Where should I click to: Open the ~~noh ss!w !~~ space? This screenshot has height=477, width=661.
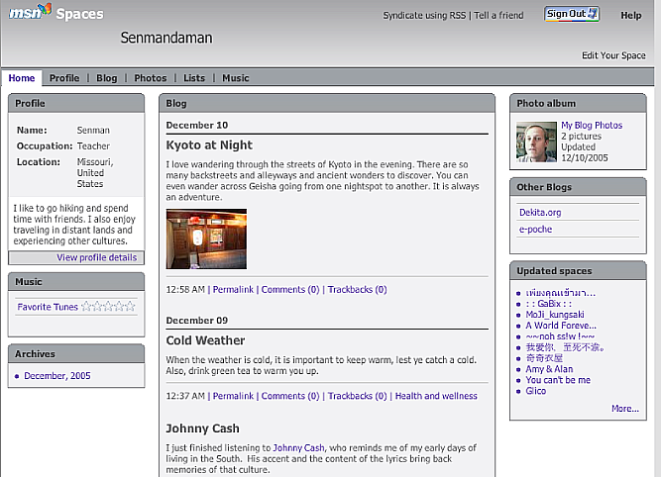coord(560,336)
